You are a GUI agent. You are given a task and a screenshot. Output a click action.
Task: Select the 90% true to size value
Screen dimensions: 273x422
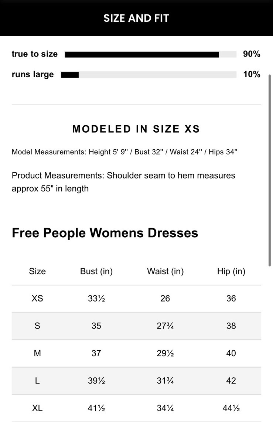[x=252, y=54]
